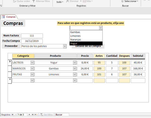Screen dimensions: 151x118
Task: Click the Sin filtro filter indicator
Action: click(47, 115)
